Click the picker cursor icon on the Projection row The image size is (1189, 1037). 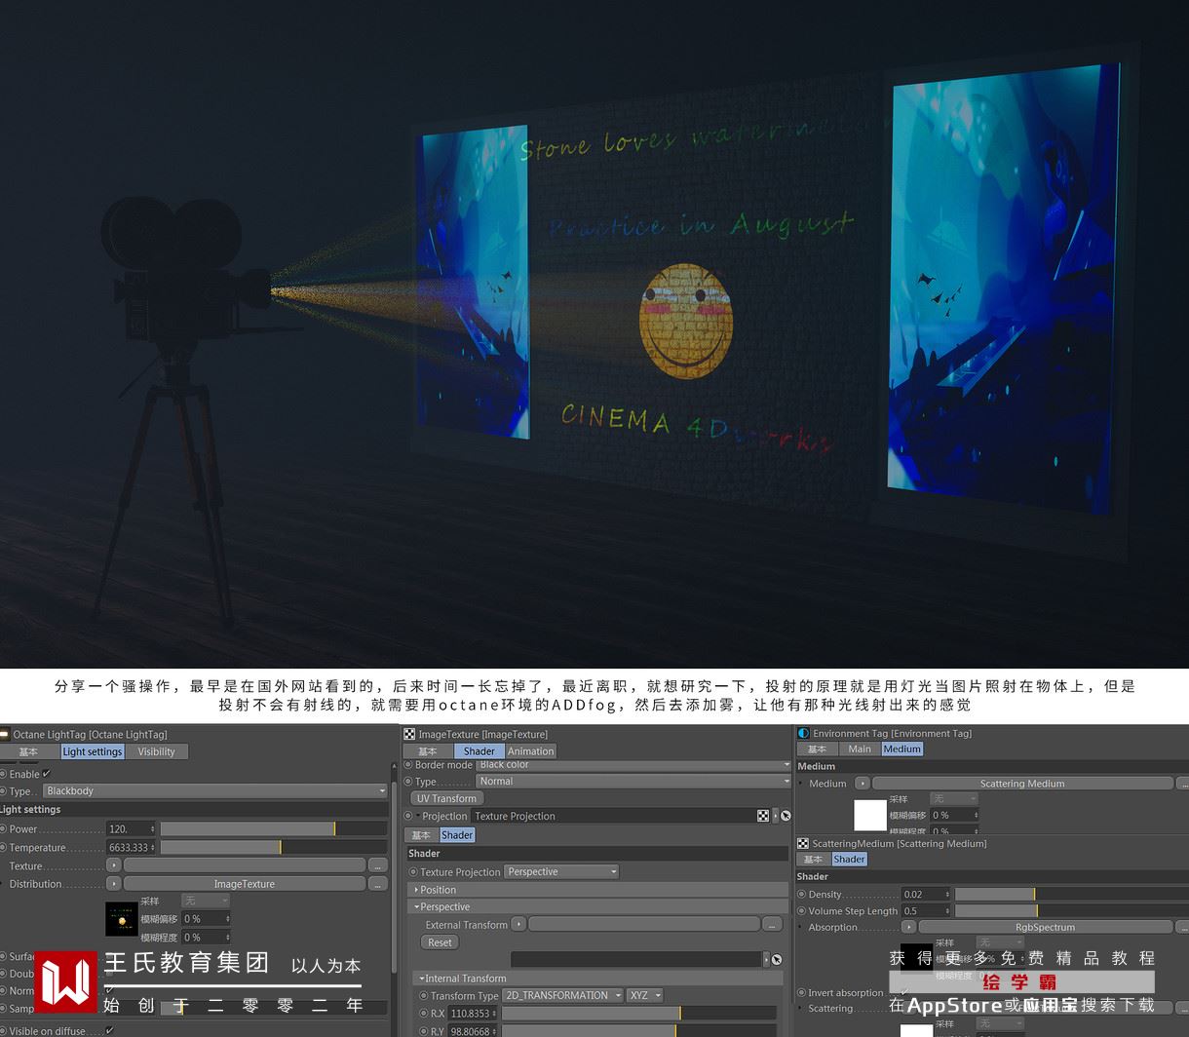click(786, 816)
